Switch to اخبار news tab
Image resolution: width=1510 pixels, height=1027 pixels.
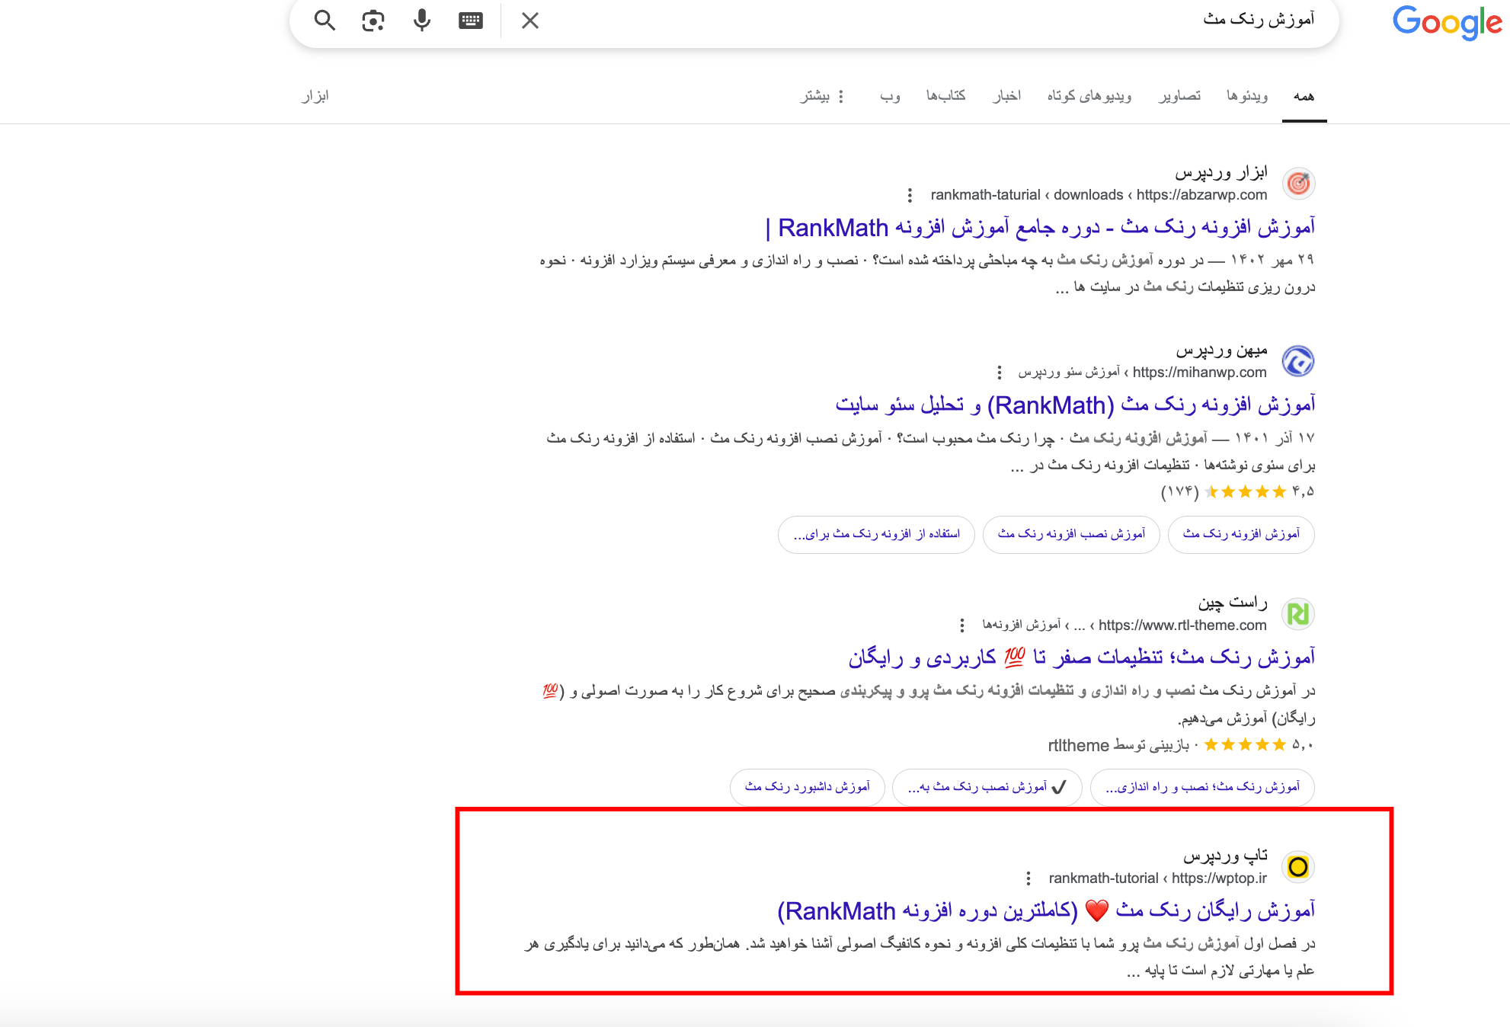[x=1006, y=96]
